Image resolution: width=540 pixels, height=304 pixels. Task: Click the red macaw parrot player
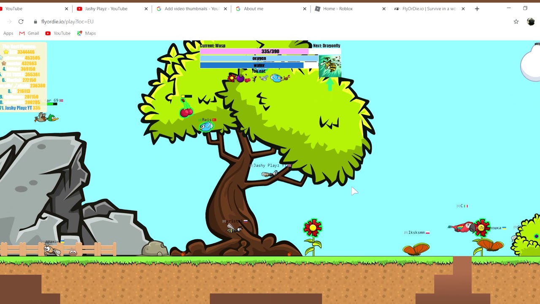tap(462, 227)
